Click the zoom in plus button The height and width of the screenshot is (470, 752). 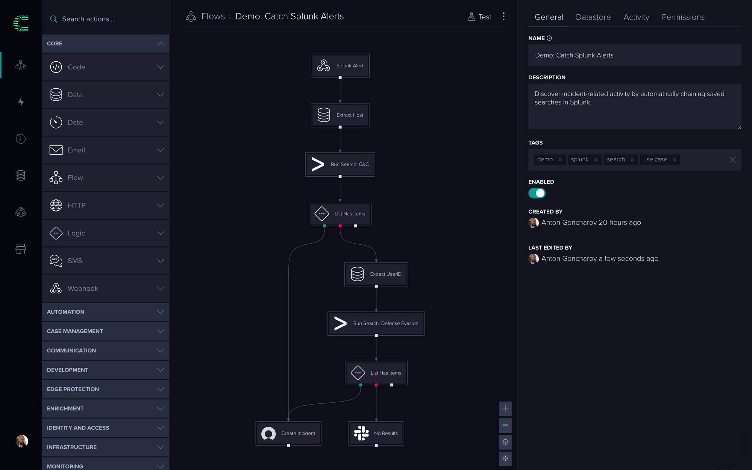[x=505, y=408]
